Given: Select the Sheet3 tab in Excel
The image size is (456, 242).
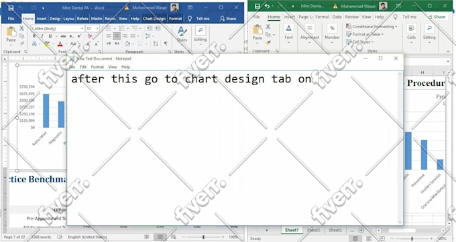Looking at the screenshot, I should click(335, 230).
